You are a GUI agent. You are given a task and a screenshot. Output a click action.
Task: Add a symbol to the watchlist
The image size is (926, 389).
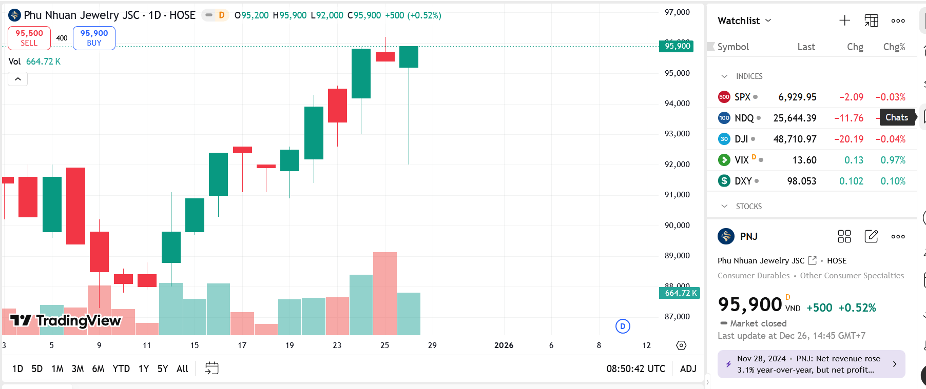click(x=844, y=21)
